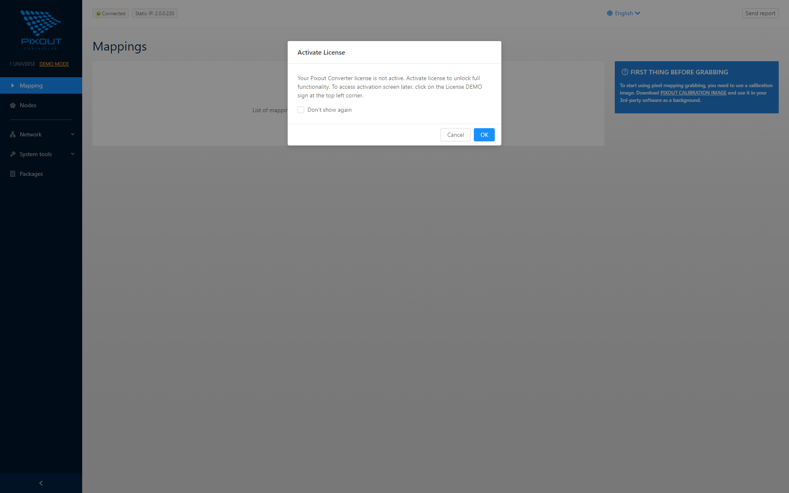Enable the Don't show again checkbox
The width and height of the screenshot is (789, 493).
point(301,110)
